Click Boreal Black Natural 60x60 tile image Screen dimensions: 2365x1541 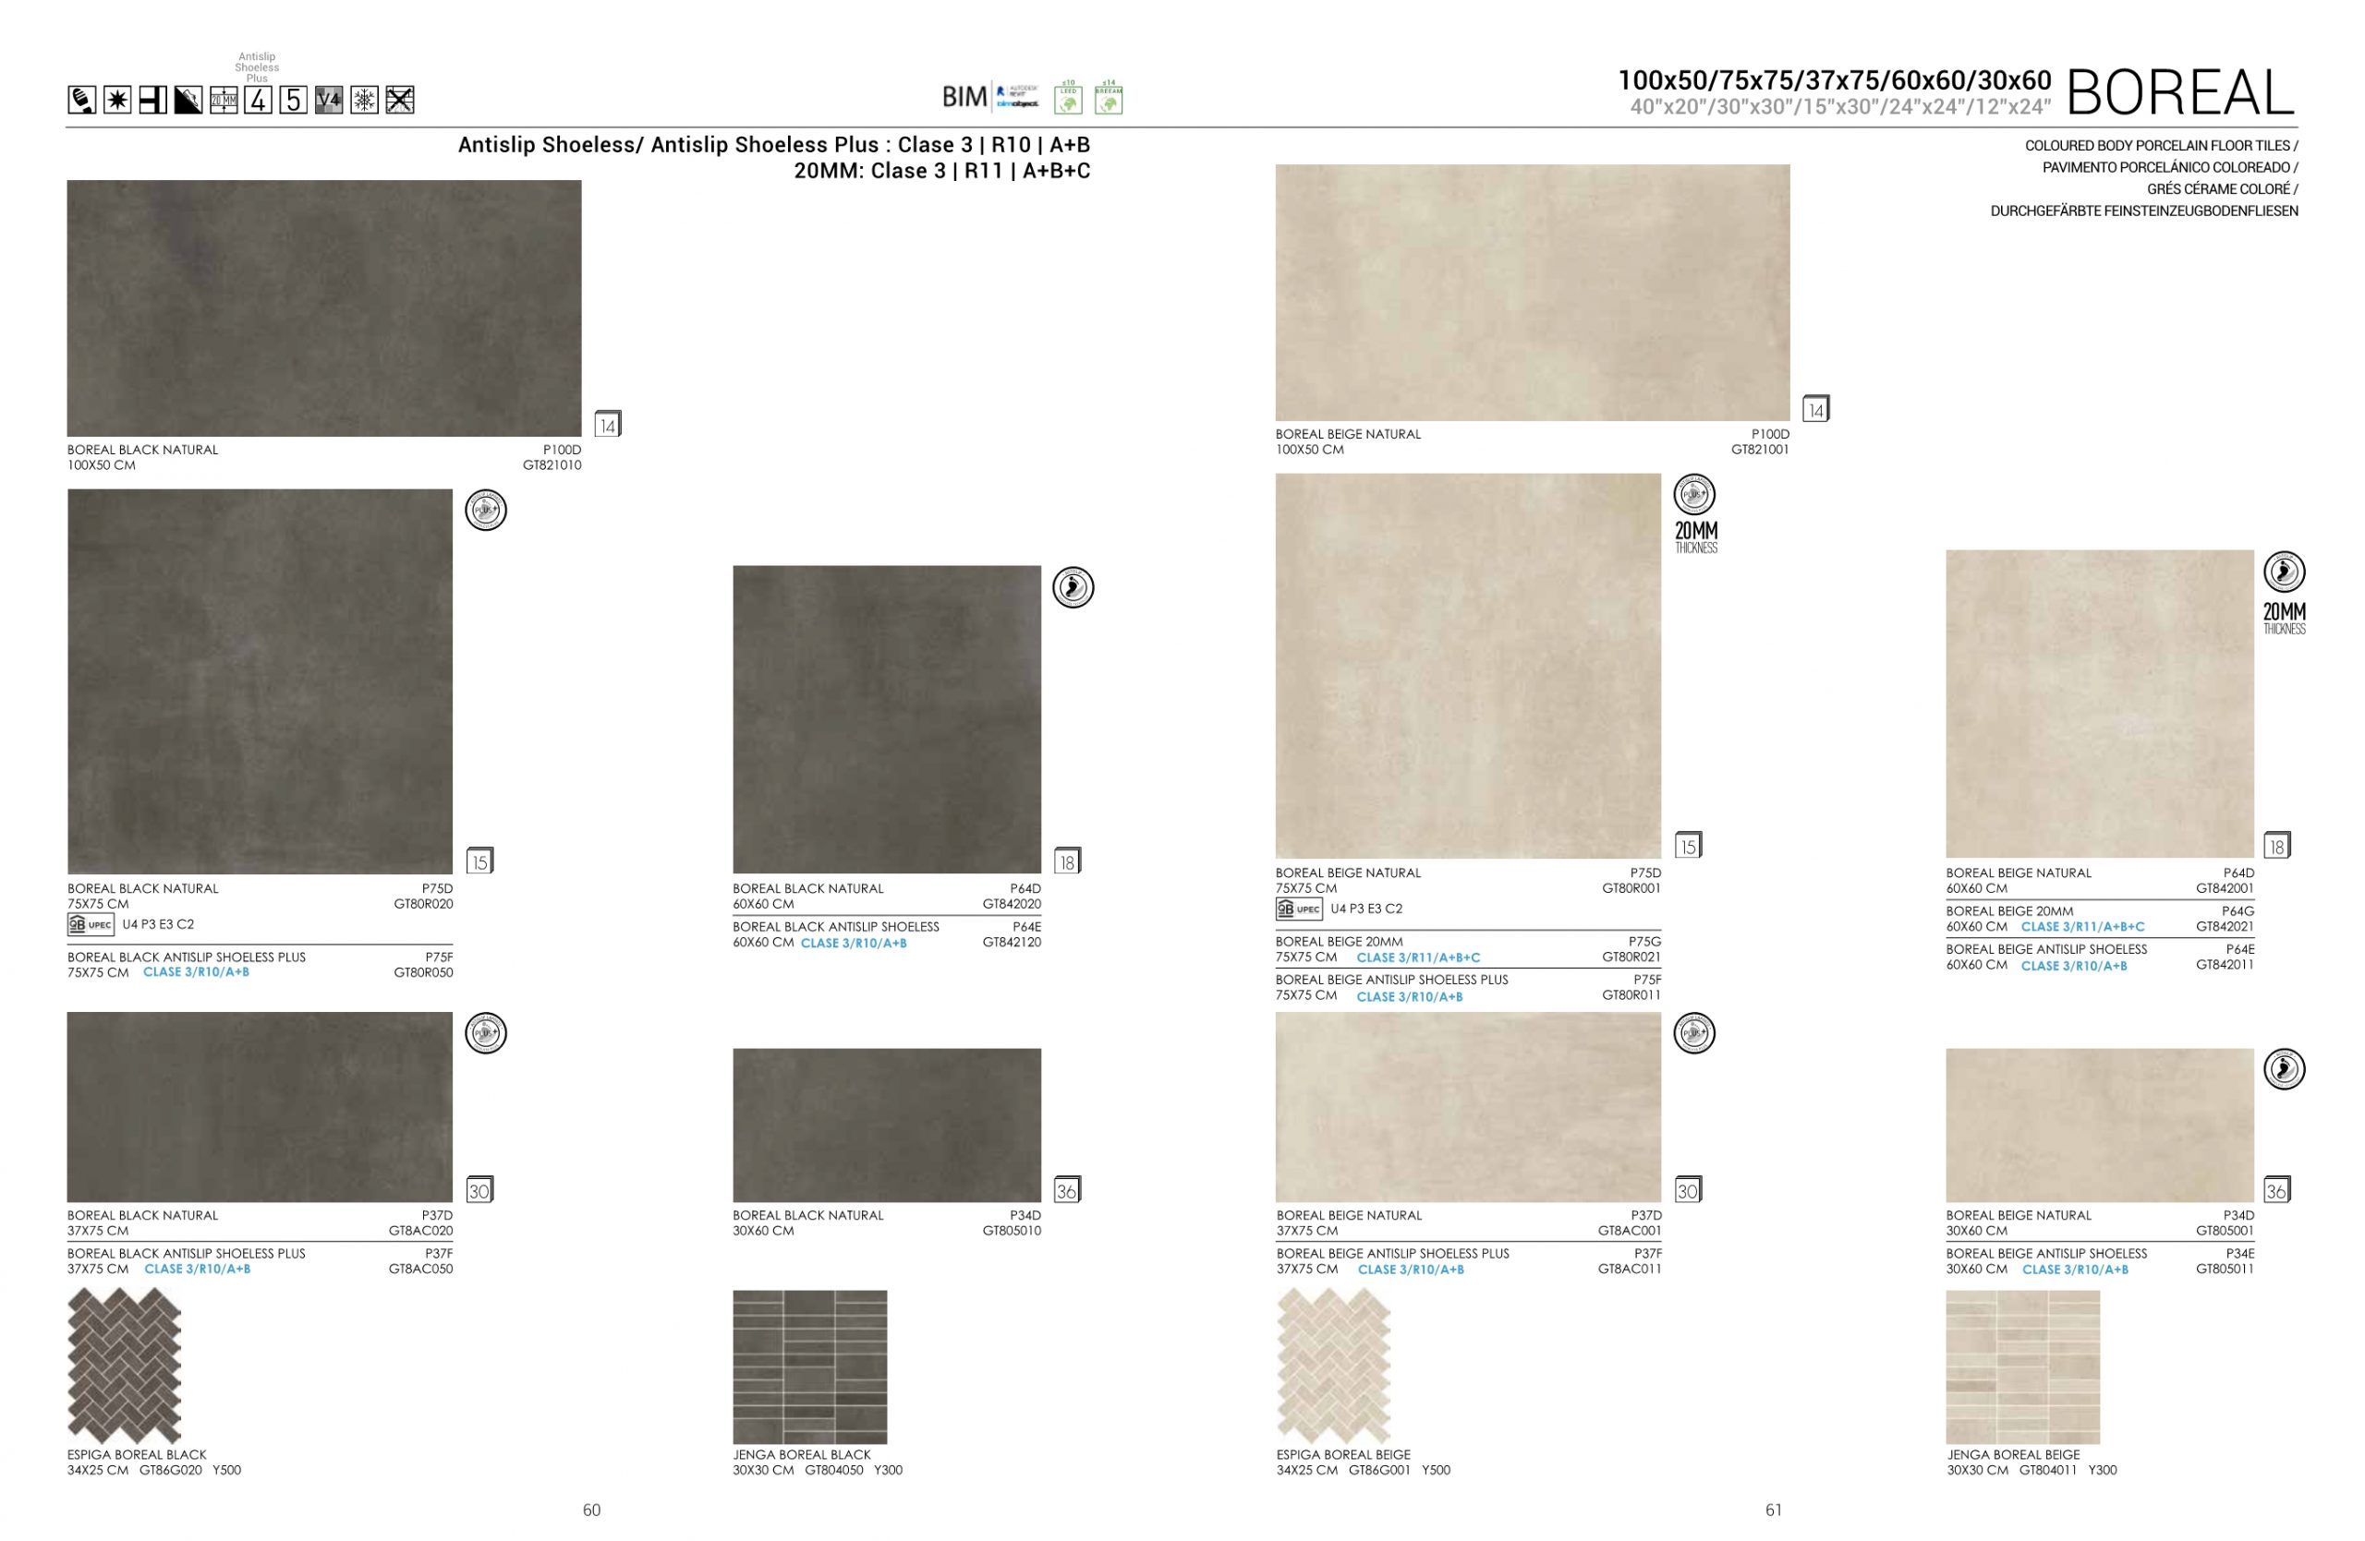[888, 720]
